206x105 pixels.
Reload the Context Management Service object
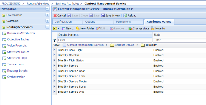coord(130,16)
